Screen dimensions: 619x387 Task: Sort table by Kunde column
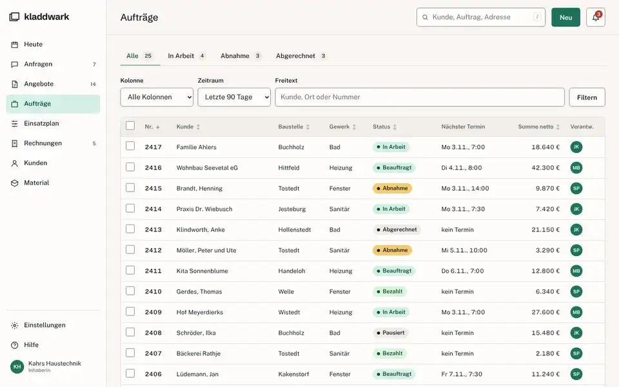coord(188,127)
